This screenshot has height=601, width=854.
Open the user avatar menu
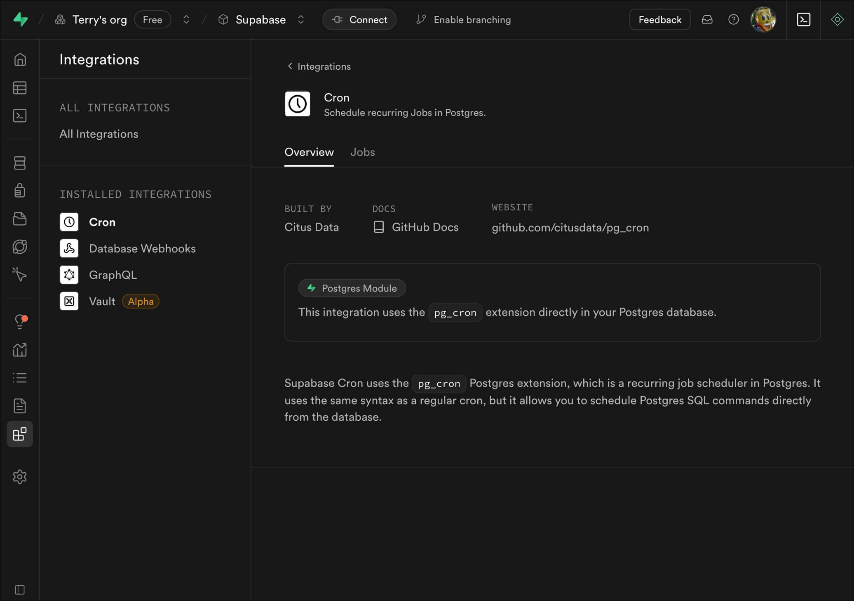click(763, 19)
